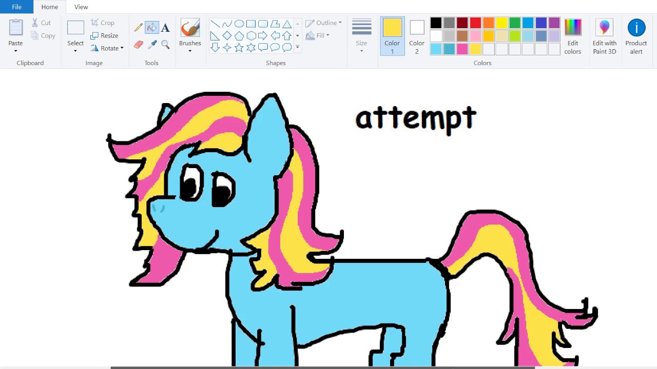Choose the Curve shape
Image resolution: width=657 pixels, height=369 pixels.
click(227, 24)
